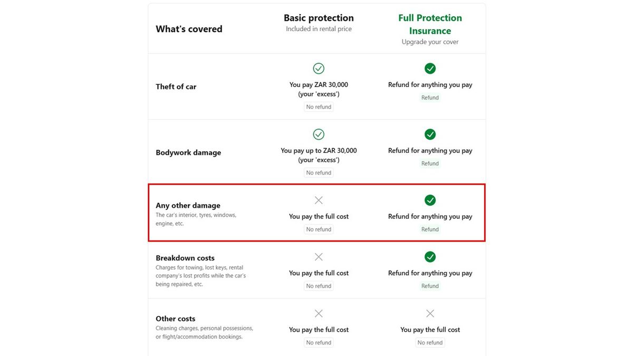This screenshot has height=356, width=633.
Task: Click the No refund badge under Theft of car
Action: click(x=319, y=107)
